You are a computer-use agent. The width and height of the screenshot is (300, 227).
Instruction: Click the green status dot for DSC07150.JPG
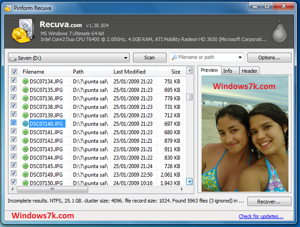click(25, 183)
